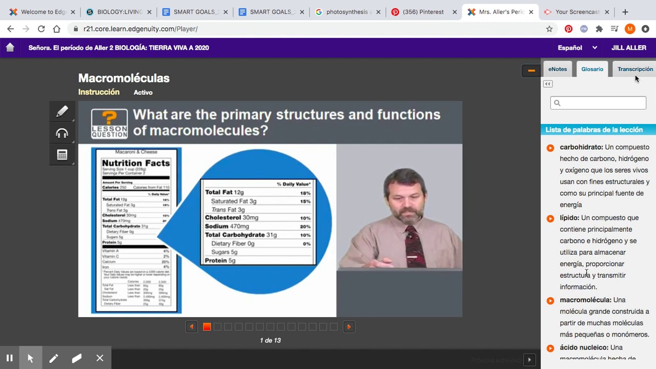Bookmark this page with star icon
The image size is (656, 369).
point(549,29)
